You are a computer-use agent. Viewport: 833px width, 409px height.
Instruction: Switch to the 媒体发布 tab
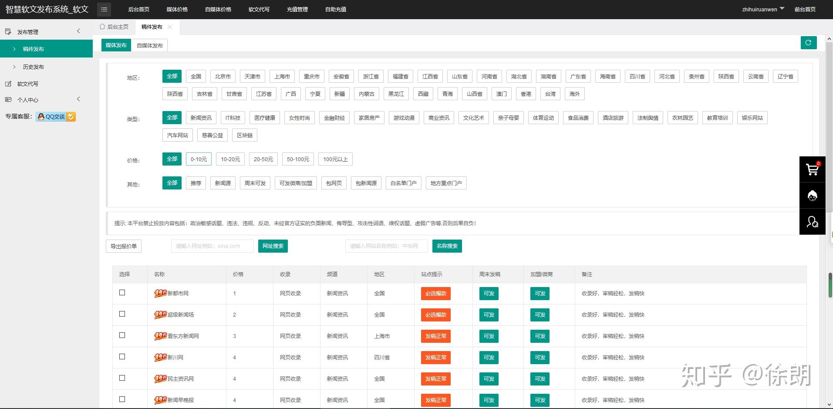pos(116,45)
